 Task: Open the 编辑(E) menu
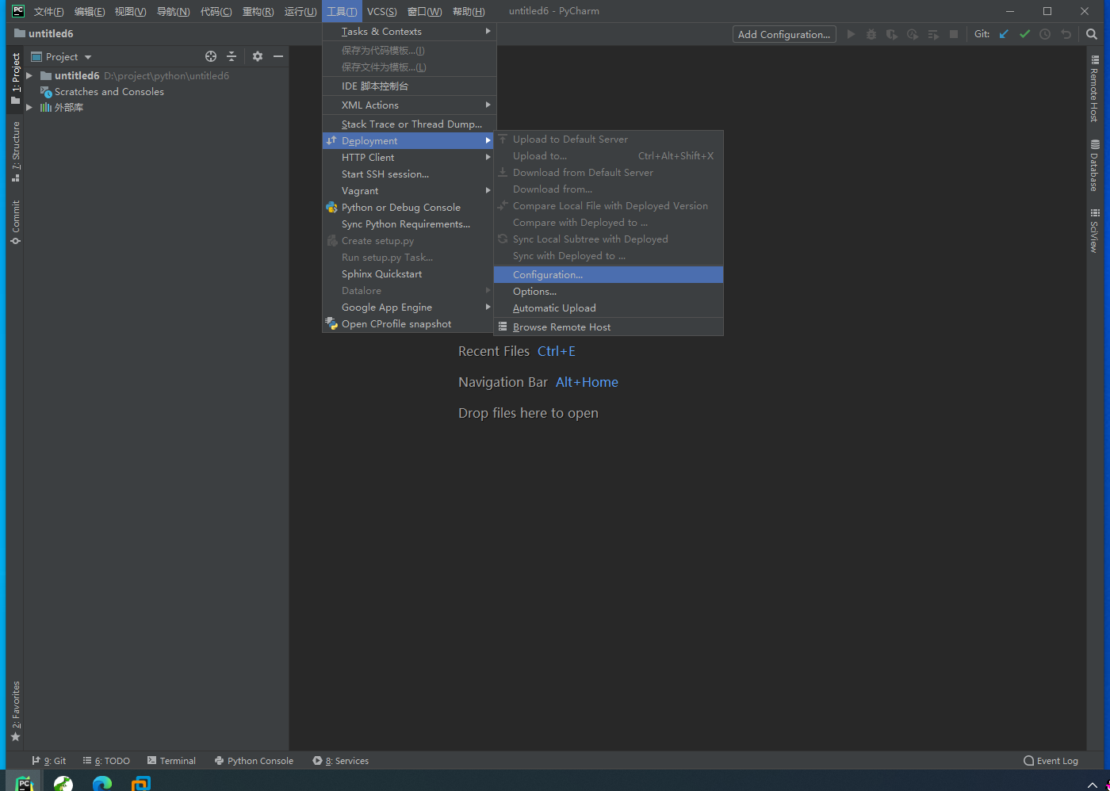(x=89, y=11)
